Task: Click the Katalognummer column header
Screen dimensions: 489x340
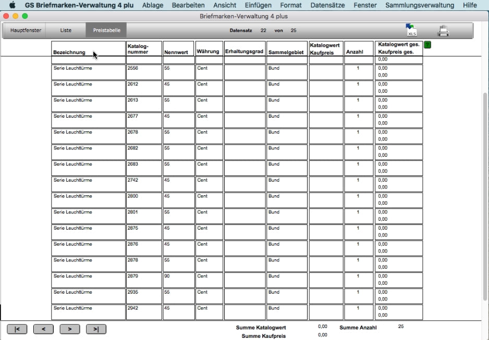Action: (143, 49)
